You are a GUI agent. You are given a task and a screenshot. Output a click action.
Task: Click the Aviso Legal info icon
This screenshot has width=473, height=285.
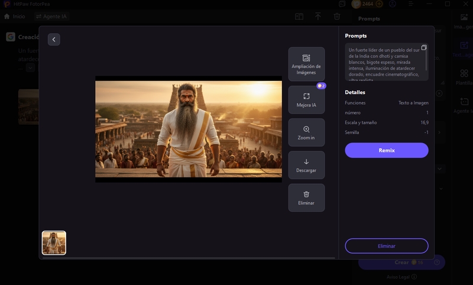414,277
